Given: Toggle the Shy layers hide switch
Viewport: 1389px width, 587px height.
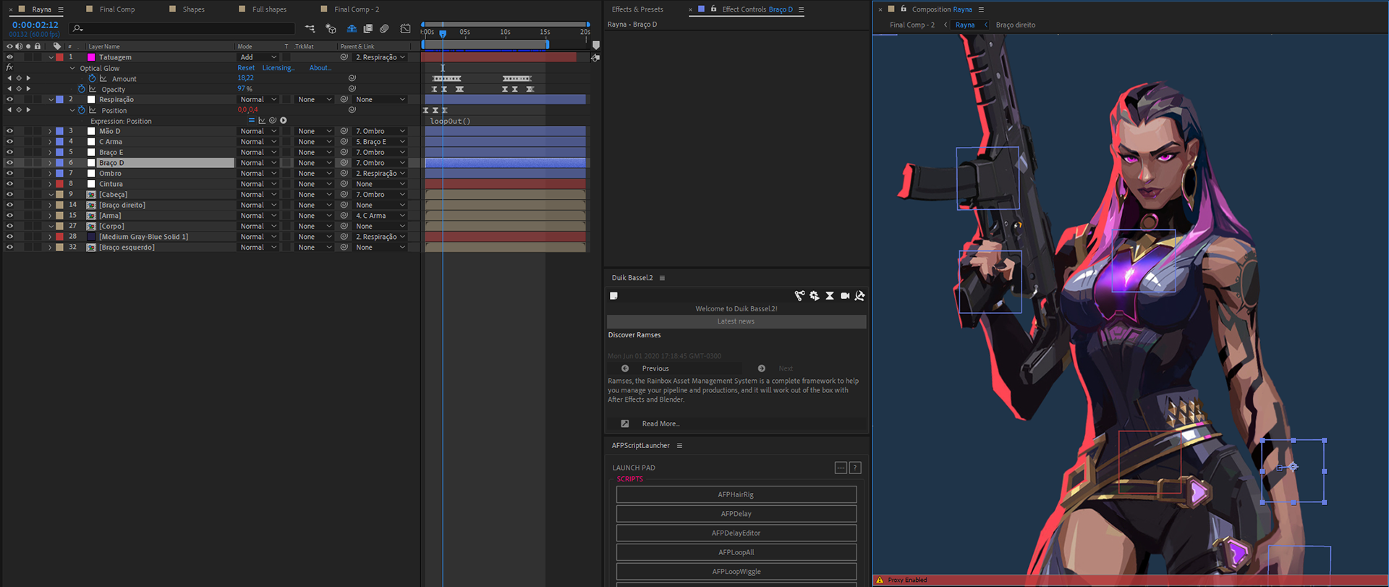Looking at the screenshot, I should [x=352, y=29].
